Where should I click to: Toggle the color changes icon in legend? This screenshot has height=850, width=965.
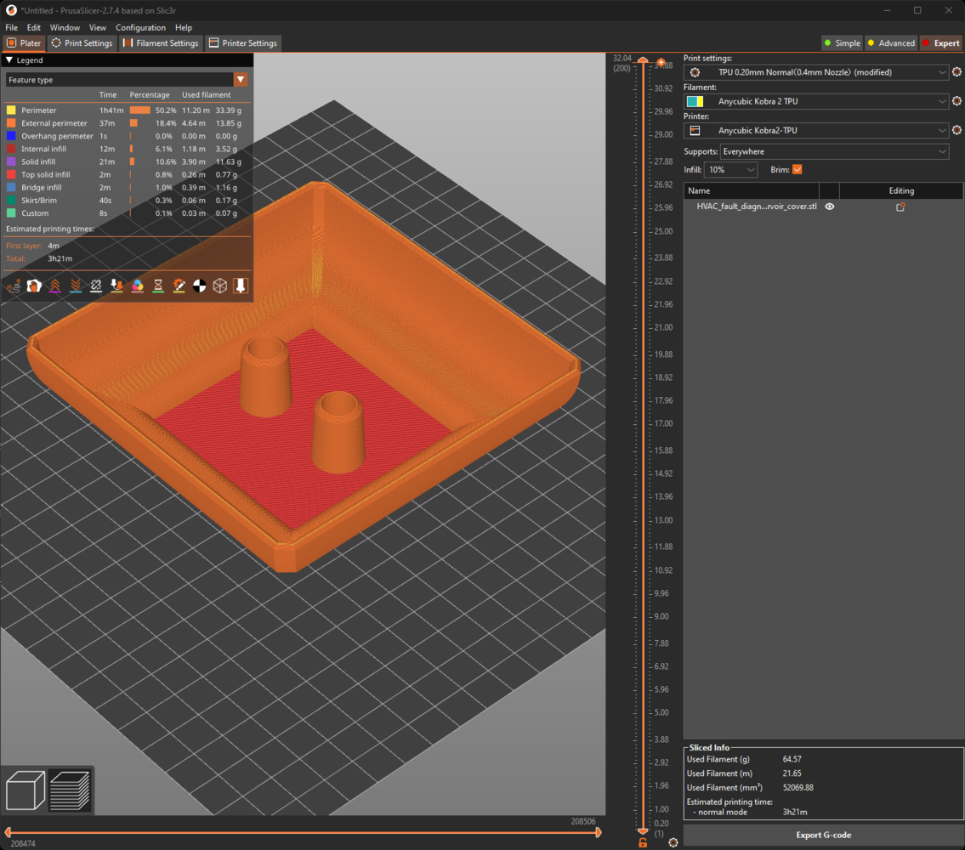[x=138, y=286]
